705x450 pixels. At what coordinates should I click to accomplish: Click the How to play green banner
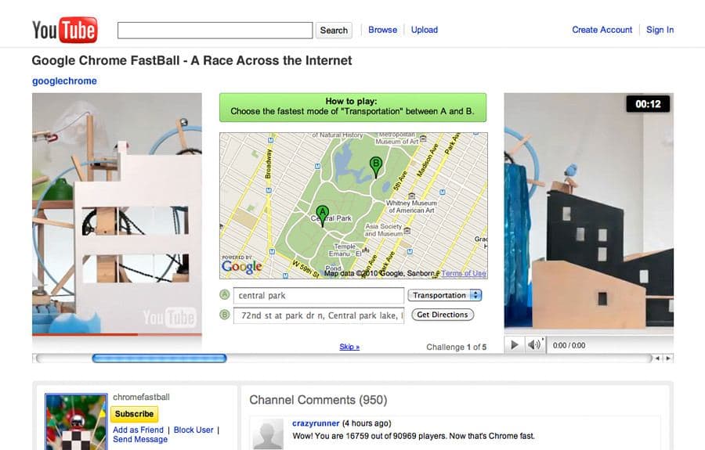352,107
